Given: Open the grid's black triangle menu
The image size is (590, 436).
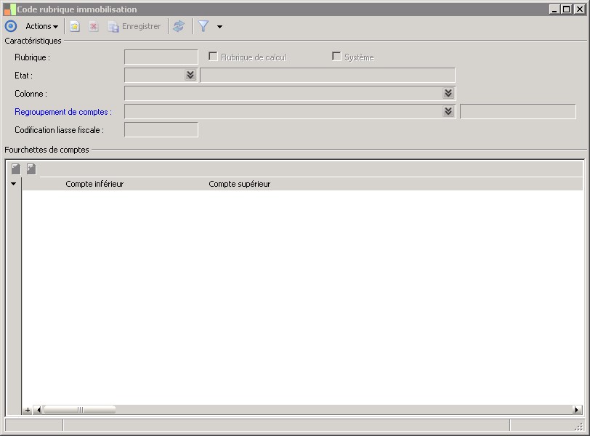Looking at the screenshot, I should (14, 184).
